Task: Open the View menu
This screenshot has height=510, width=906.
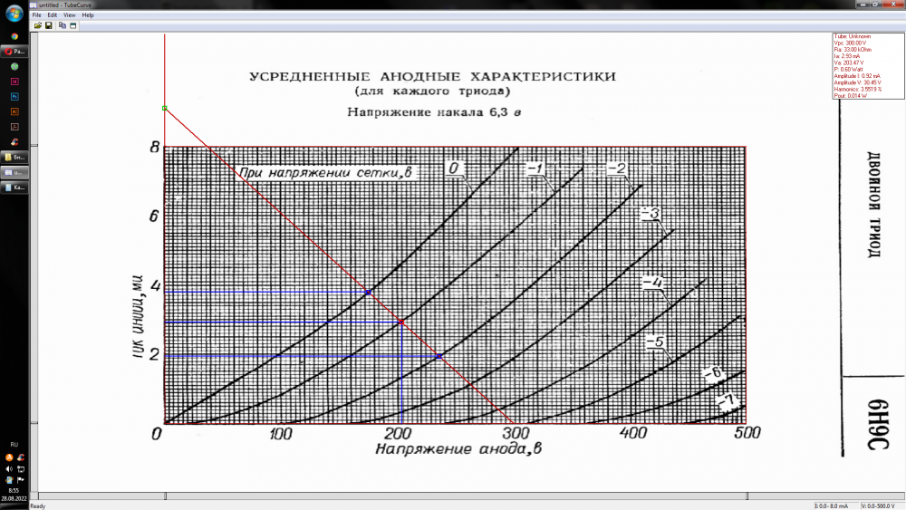Action: click(70, 15)
